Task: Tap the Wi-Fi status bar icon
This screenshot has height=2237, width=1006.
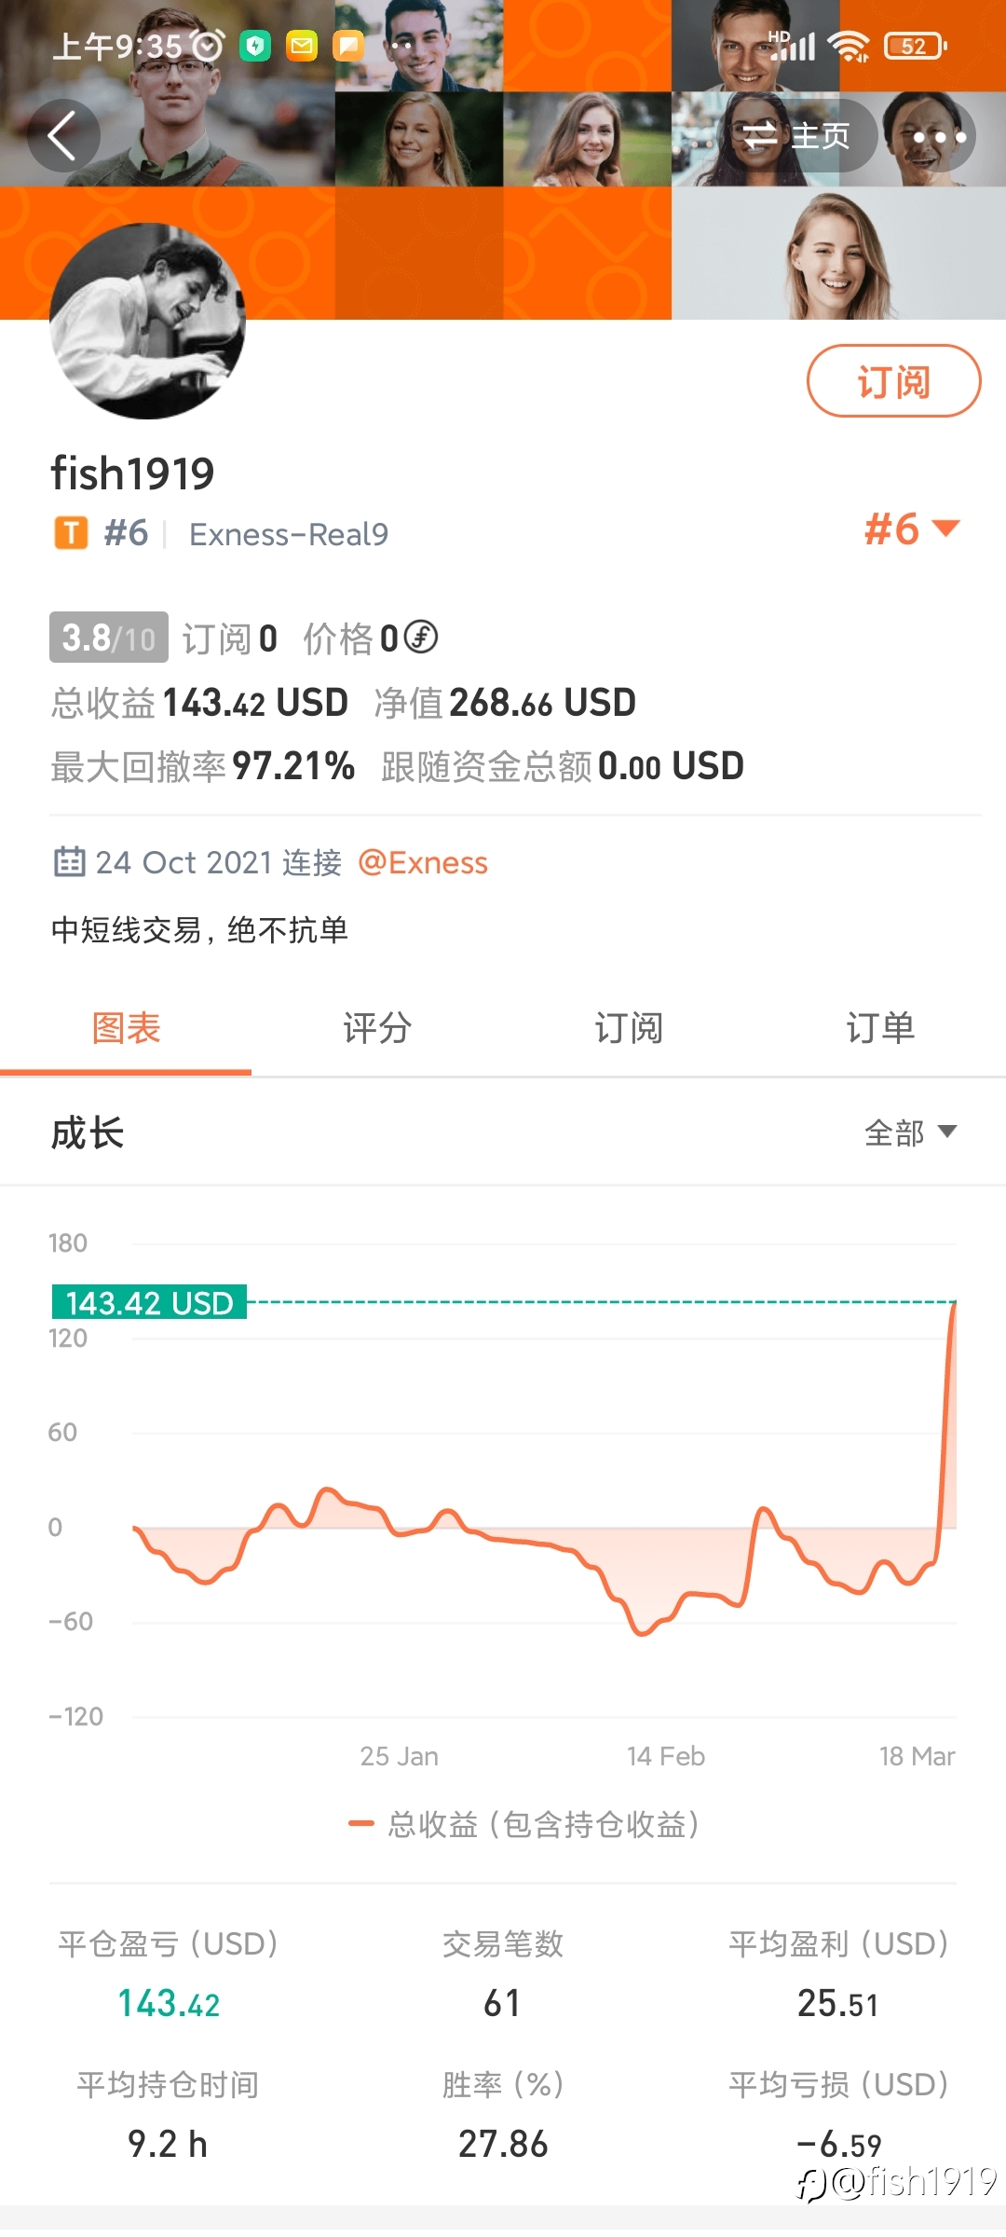Action: tap(849, 45)
